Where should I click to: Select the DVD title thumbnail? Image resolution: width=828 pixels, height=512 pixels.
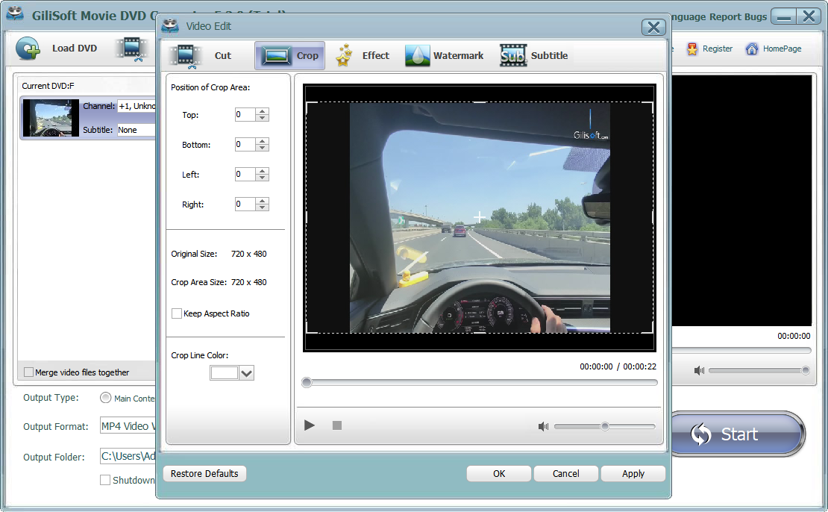tap(51, 118)
